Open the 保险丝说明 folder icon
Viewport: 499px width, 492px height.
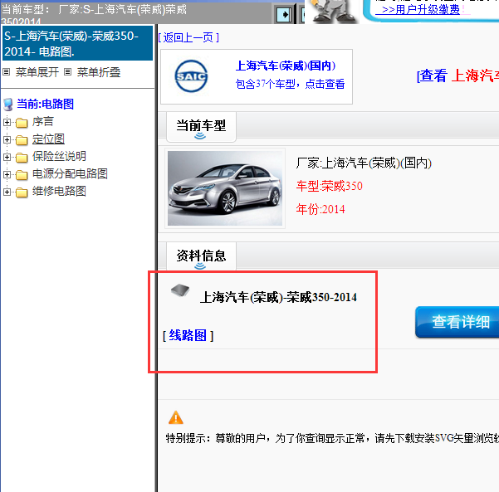(x=22, y=158)
